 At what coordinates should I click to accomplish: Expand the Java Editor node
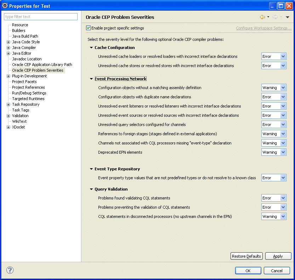click(x=8, y=53)
